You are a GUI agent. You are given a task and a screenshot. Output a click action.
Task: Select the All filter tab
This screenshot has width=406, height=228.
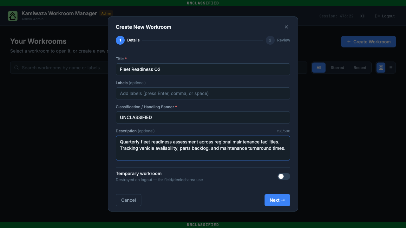pyautogui.click(x=319, y=67)
